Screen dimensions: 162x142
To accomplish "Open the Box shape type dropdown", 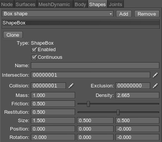I will click(x=58, y=14).
